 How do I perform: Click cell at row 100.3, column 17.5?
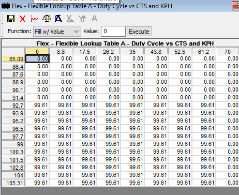[85, 152]
